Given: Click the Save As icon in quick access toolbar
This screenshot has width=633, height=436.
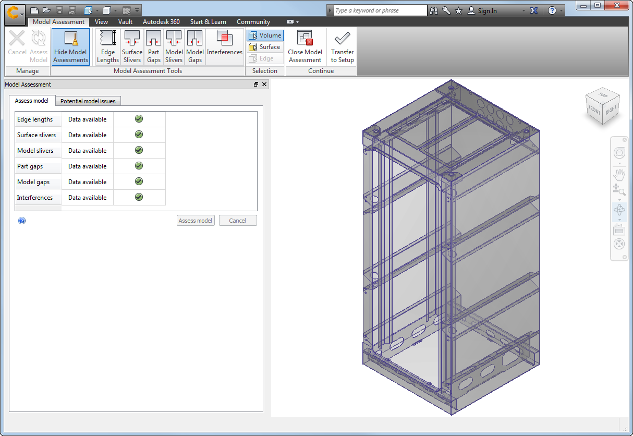Looking at the screenshot, I should pyautogui.click(x=72, y=10).
